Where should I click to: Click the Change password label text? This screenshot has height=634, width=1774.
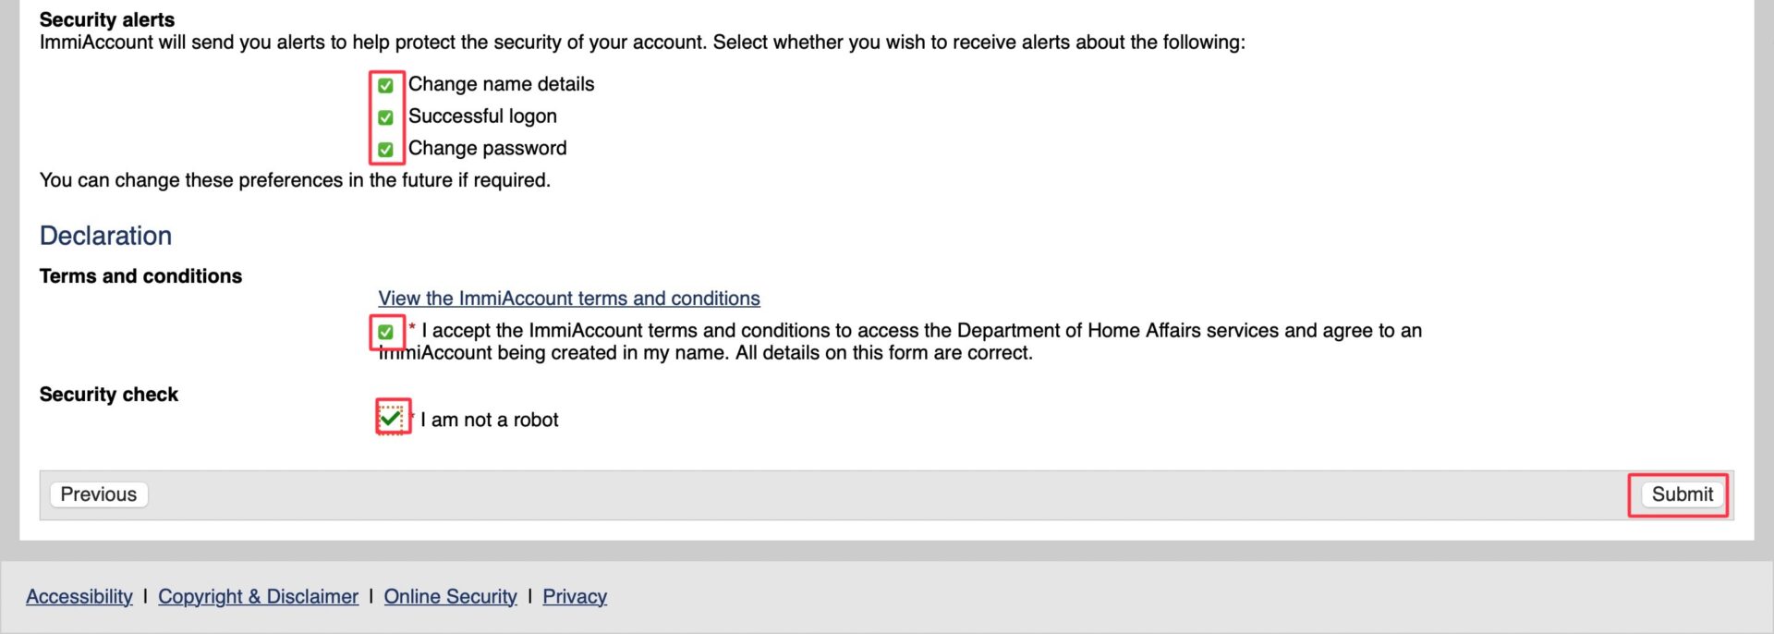(x=487, y=148)
